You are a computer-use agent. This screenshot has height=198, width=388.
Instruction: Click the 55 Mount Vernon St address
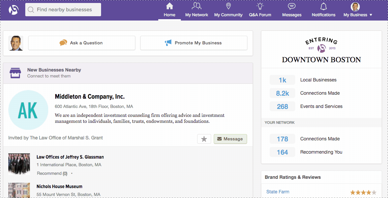click(68, 195)
